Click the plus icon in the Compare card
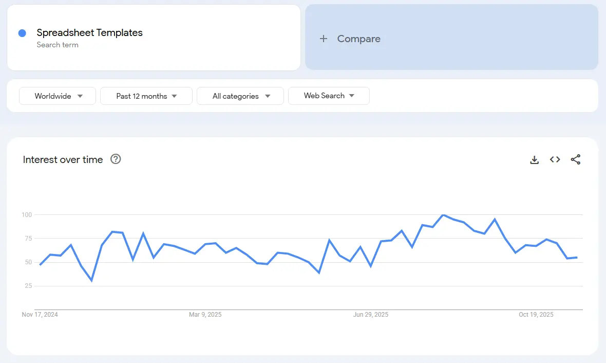The width and height of the screenshot is (606, 363). pyautogui.click(x=324, y=39)
